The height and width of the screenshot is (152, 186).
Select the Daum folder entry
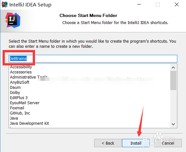click(x=15, y=87)
